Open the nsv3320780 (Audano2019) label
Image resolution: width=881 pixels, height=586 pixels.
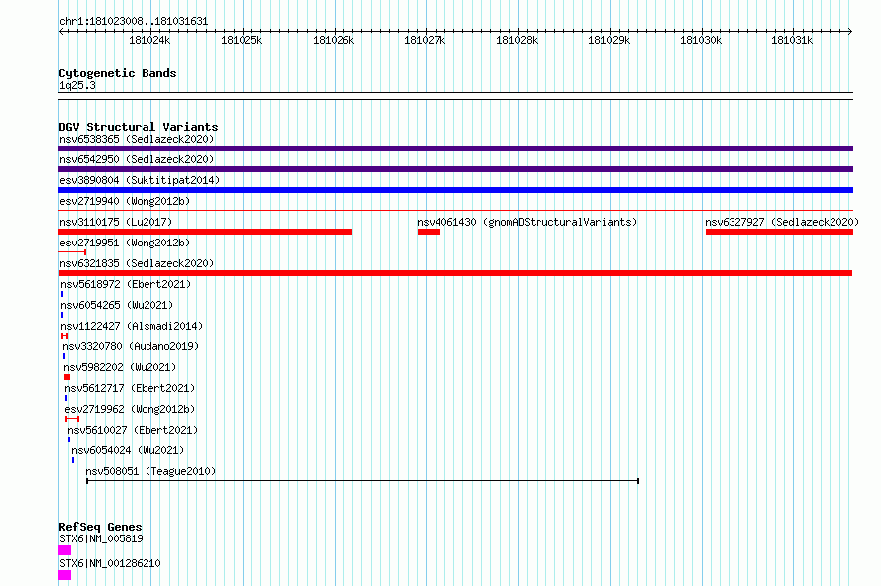[131, 346]
